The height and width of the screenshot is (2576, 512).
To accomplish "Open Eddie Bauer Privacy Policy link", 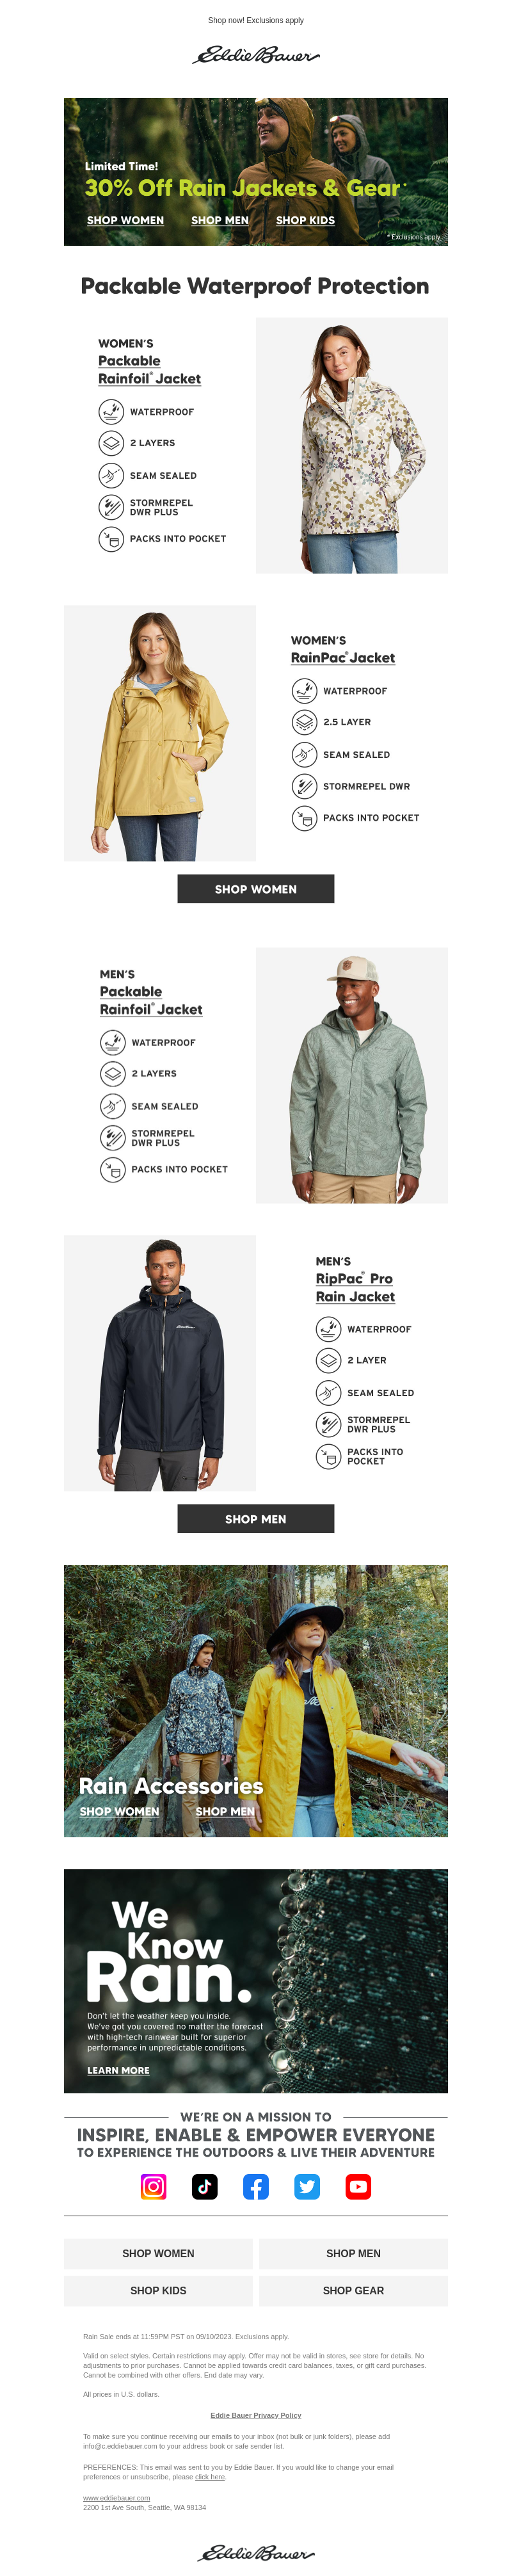I will point(256,2415).
